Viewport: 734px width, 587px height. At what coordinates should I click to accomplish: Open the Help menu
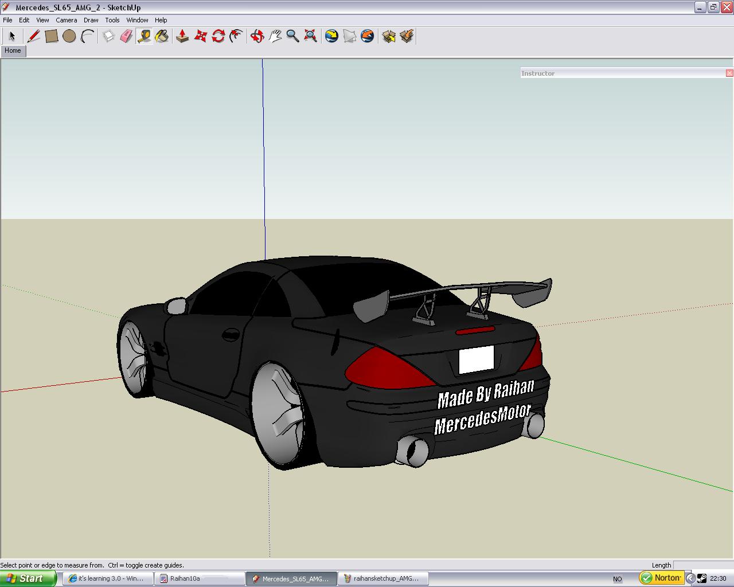[x=161, y=20]
